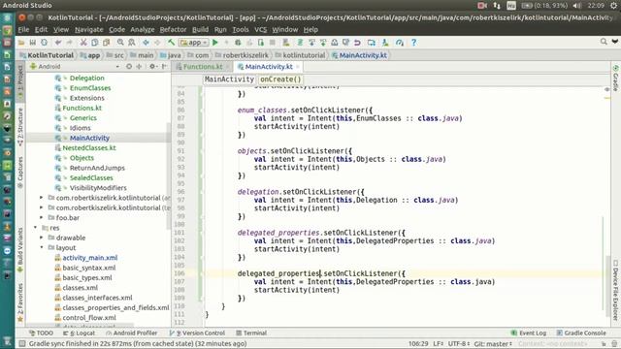Click the Attach debugger to process icon

tap(261, 43)
